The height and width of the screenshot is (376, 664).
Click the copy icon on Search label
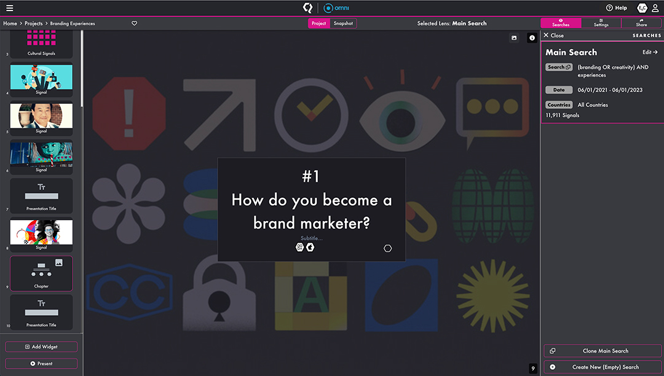(x=568, y=67)
